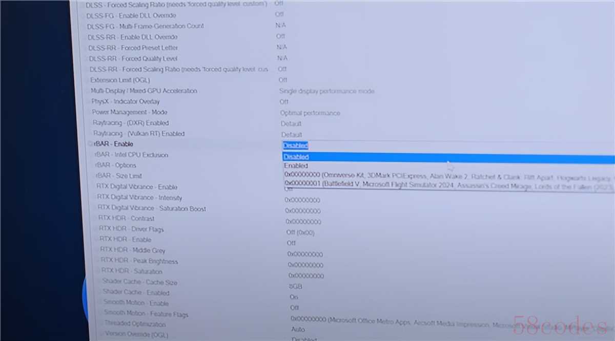Screen dimensions: 615x341
Task: Pick the 0x00000001 (Battlefield V) option
Action: click(449, 185)
